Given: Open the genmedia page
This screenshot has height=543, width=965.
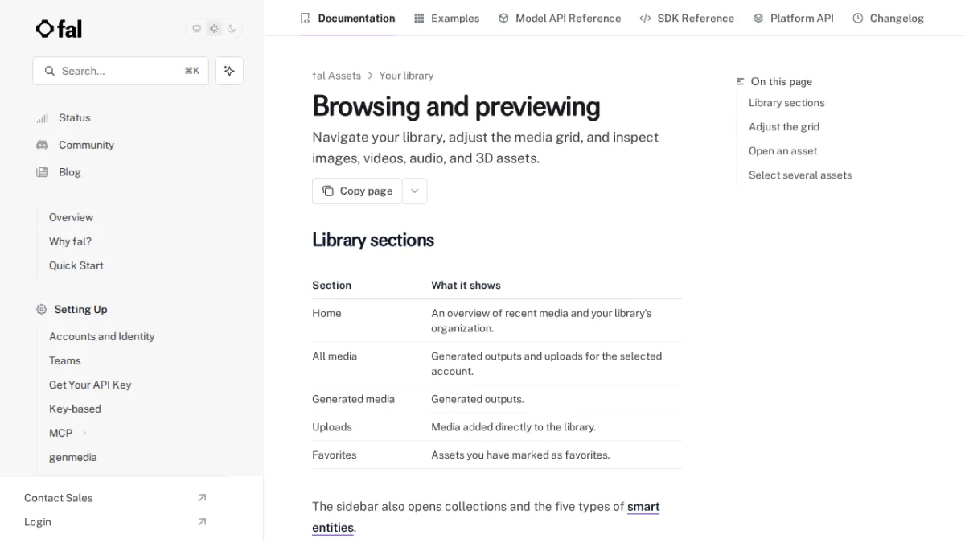Looking at the screenshot, I should click(73, 457).
